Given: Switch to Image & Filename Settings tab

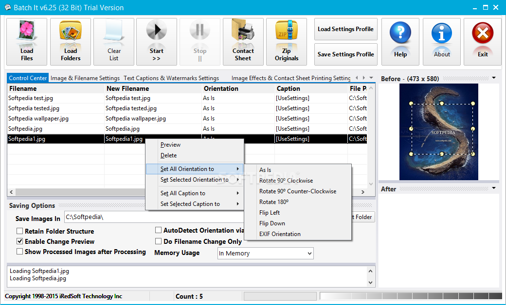Looking at the screenshot, I should tap(85, 78).
